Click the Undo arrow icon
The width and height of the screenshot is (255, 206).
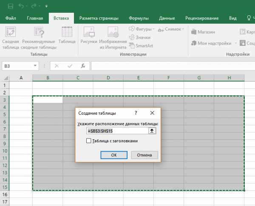21,6
